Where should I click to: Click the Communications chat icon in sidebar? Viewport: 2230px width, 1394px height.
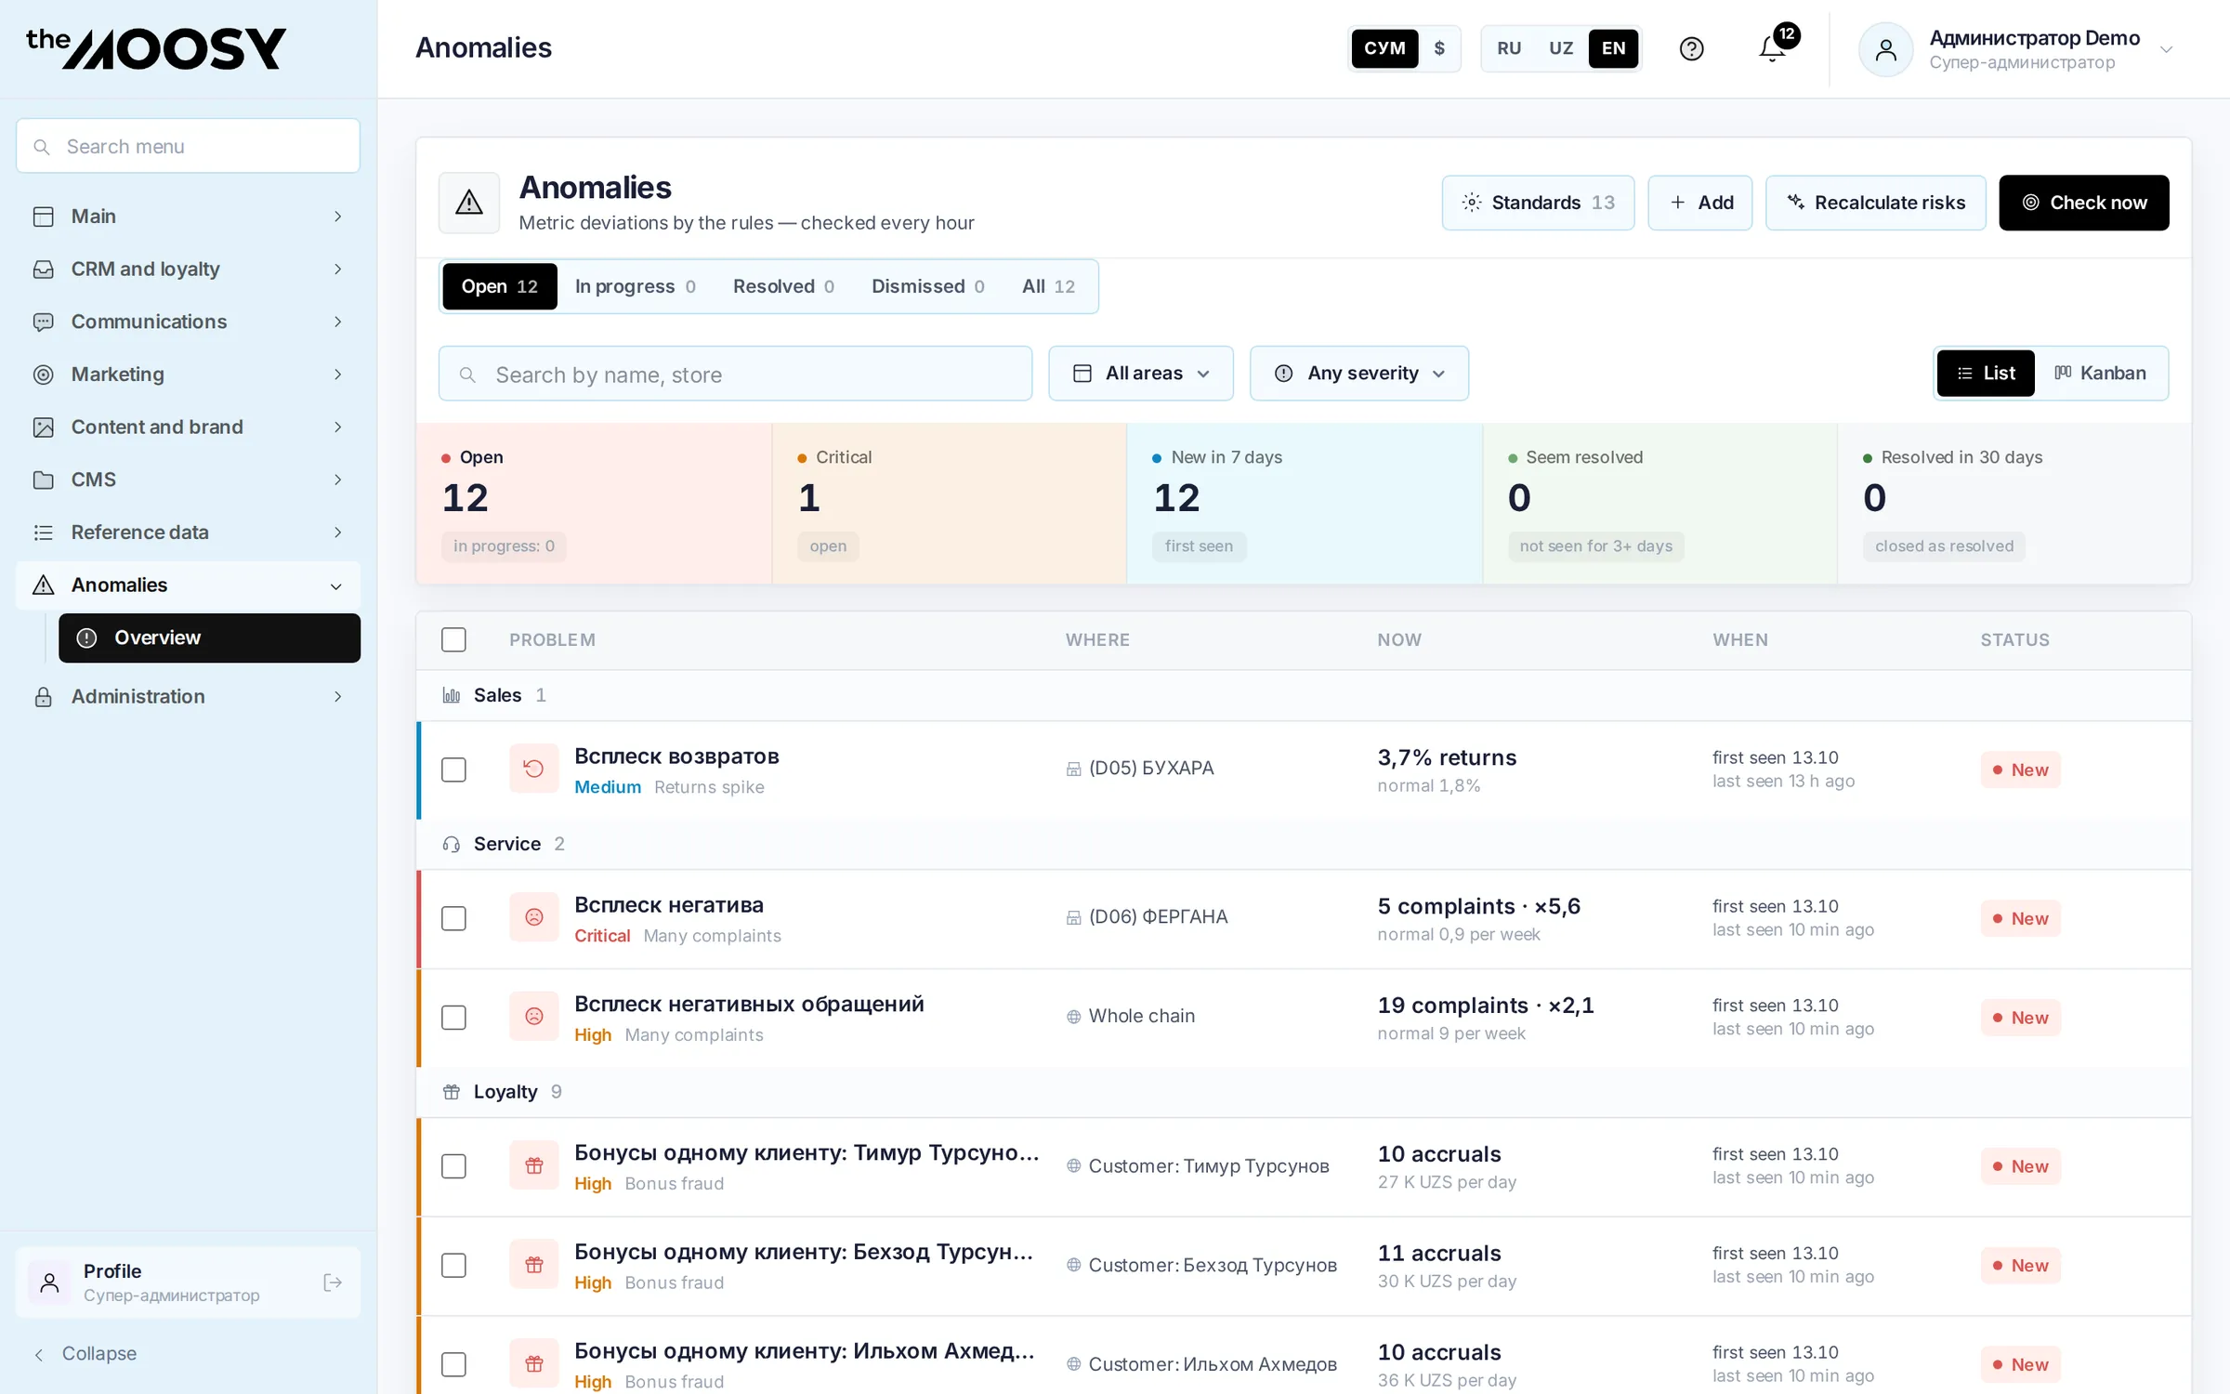tap(43, 322)
